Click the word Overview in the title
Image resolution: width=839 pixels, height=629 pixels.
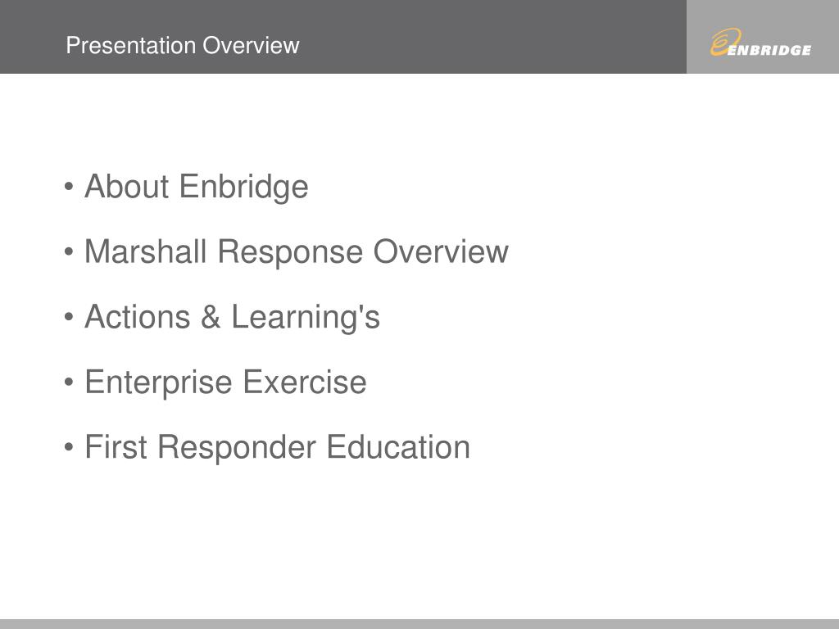coord(251,46)
